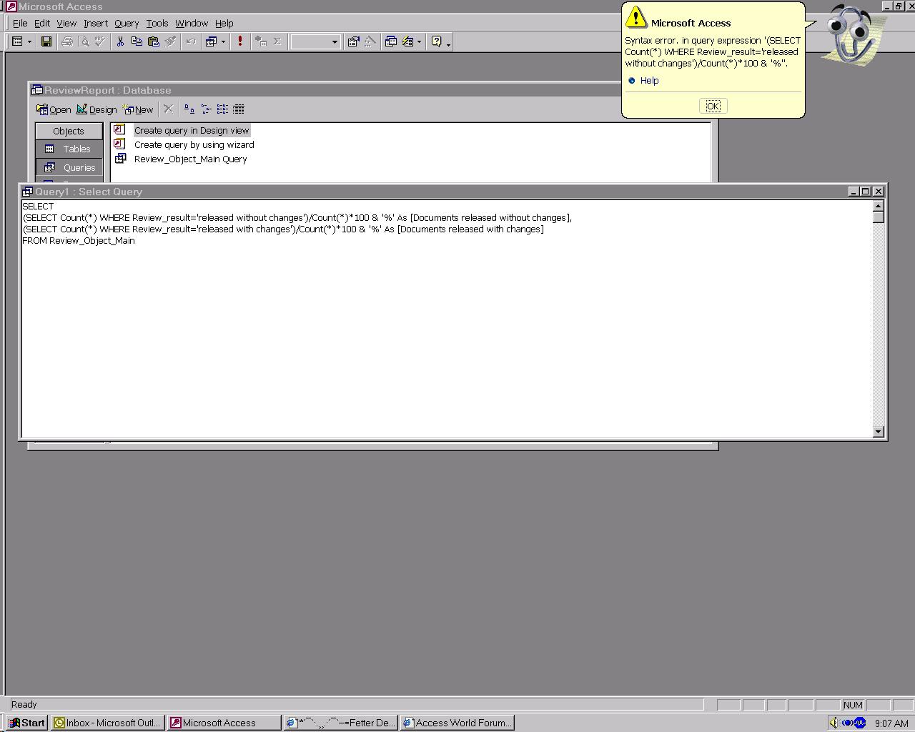Click OK in the syntax error balloon

[x=713, y=106]
